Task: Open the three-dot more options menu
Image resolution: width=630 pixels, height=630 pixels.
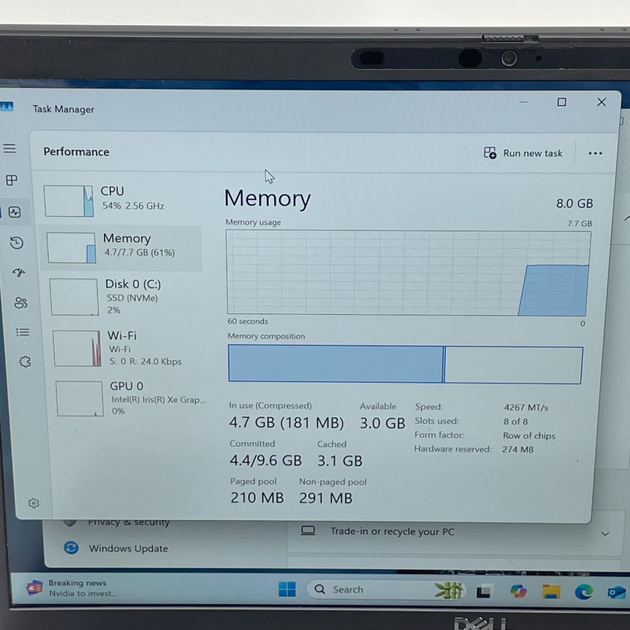Action: (x=595, y=153)
